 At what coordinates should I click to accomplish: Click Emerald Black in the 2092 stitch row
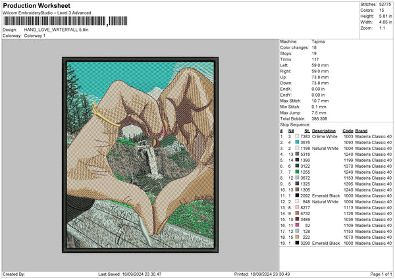pos(326,195)
